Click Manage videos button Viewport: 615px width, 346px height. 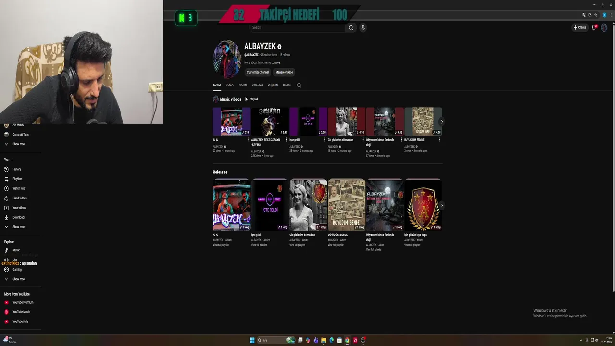(x=284, y=72)
